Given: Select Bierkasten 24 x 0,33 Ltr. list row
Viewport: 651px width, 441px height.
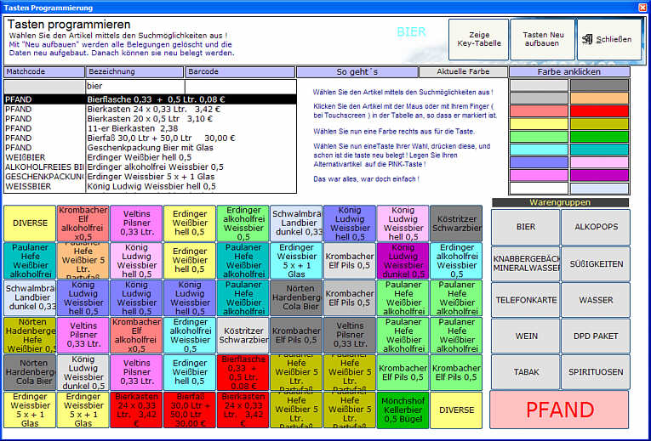Looking at the screenshot, I should tap(151, 110).
